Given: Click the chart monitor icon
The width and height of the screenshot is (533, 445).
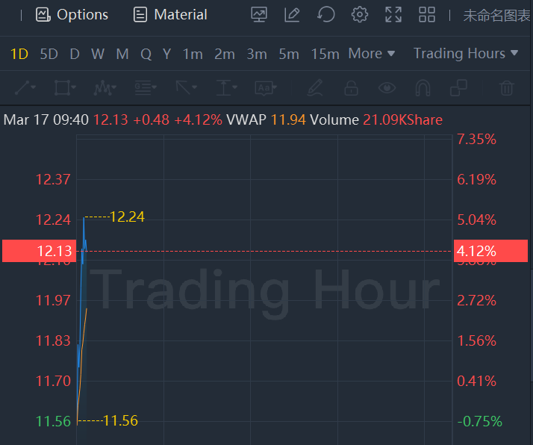Looking at the screenshot, I should coord(259,14).
